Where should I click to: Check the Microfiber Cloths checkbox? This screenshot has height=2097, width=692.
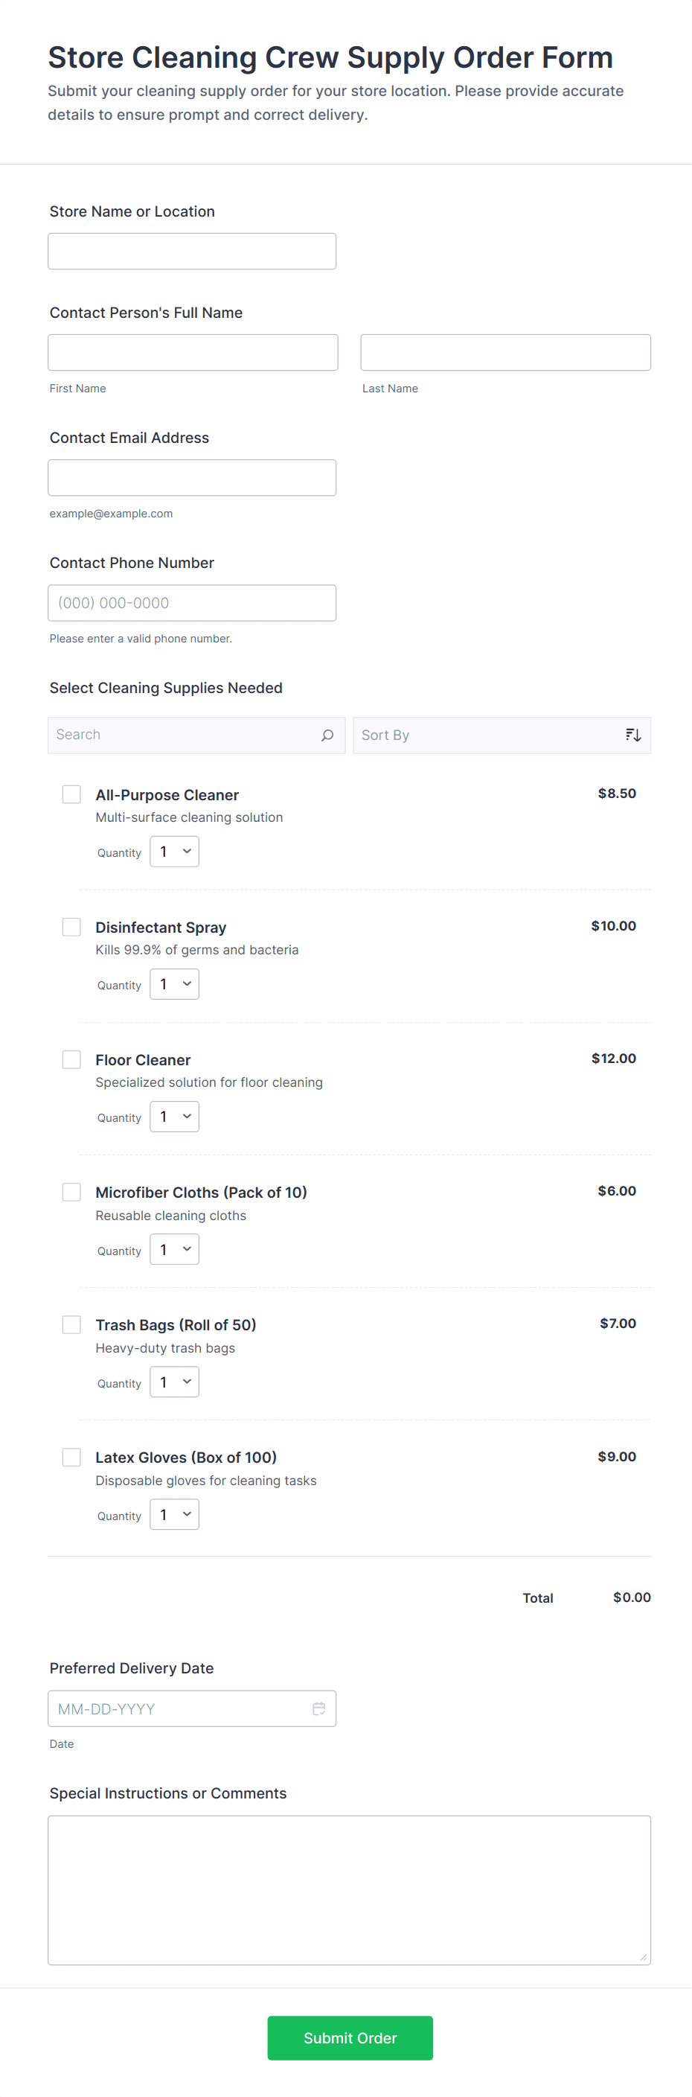coord(71,1192)
